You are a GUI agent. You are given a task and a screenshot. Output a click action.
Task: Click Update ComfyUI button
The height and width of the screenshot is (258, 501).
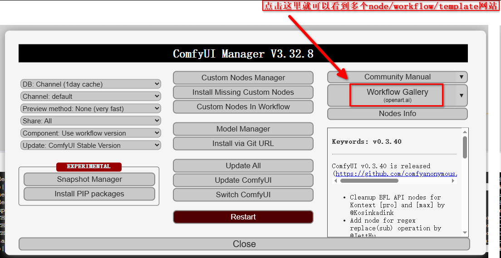click(243, 180)
